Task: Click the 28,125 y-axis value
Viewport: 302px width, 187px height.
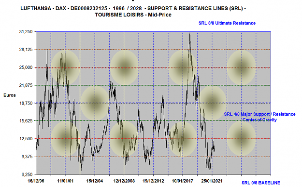Action: coord(26,50)
